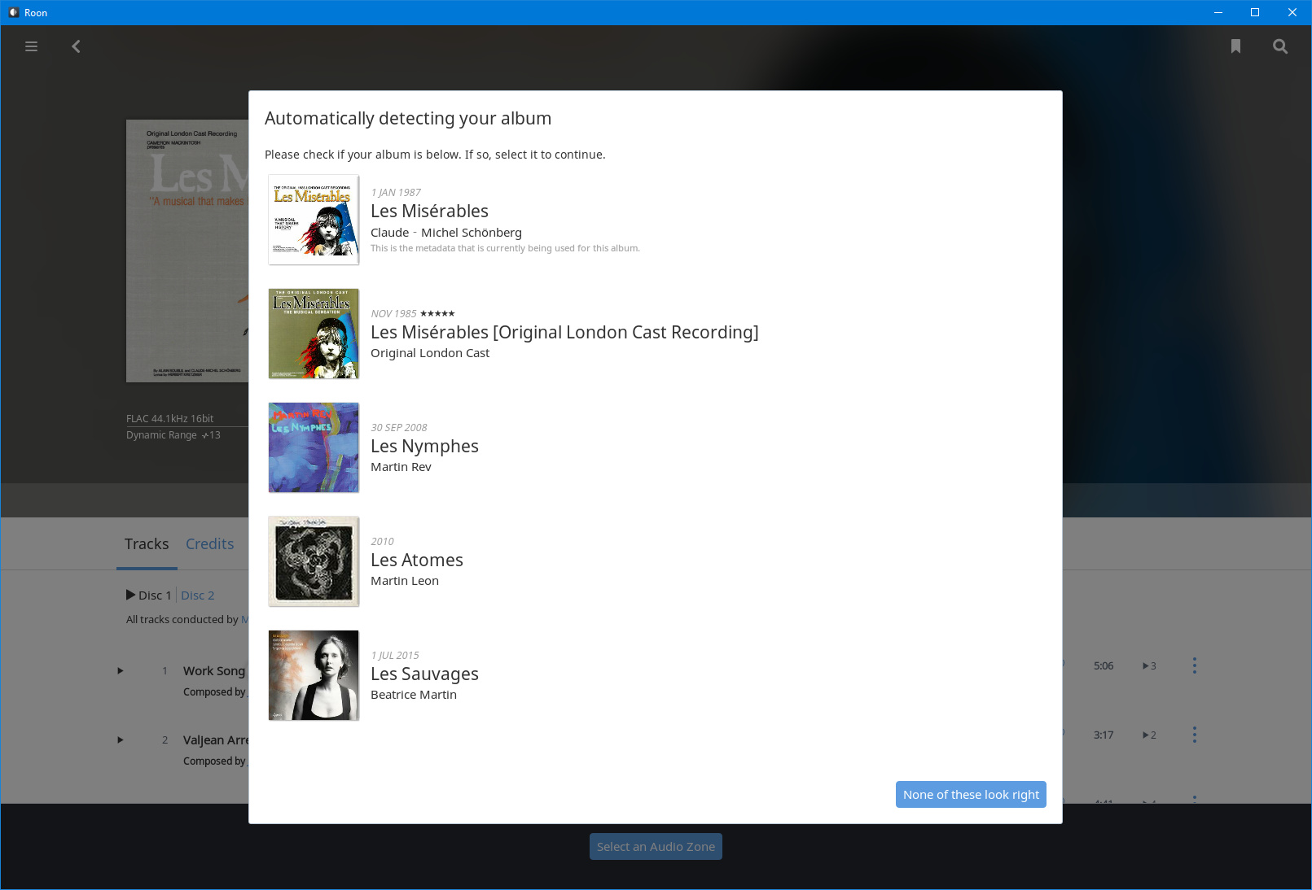Click Select an Audio Zone button
Screen dimensions: 1312x890
(656, 847)
